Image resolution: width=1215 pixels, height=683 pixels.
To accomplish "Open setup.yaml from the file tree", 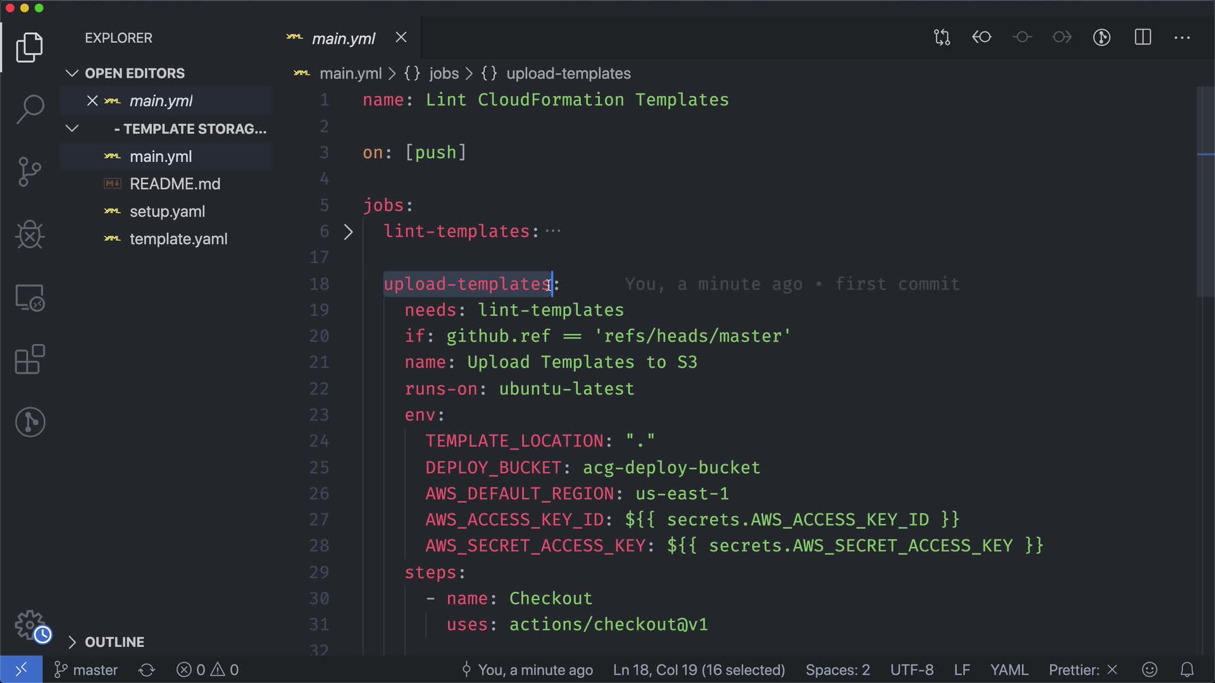I will pyautogui.click(x=167, y=211).
